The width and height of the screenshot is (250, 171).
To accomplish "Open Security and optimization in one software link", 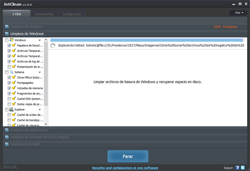I will tap(125, 168).
